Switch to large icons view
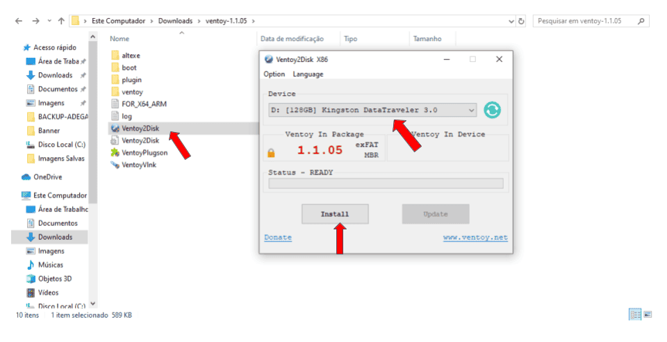 point(648,315)
